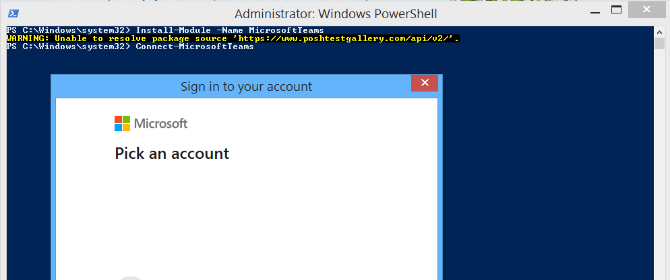The height and width of the screenshot is (280, 670).
Task: Click the Install-Module -Name MicrosoftTeams command line
Action: (x=165, y=30)
